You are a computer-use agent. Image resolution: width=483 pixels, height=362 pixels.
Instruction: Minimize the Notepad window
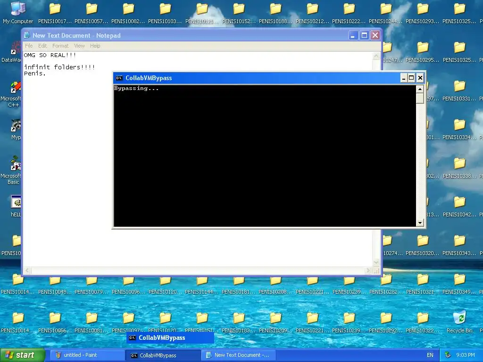(x=353, y=35)
